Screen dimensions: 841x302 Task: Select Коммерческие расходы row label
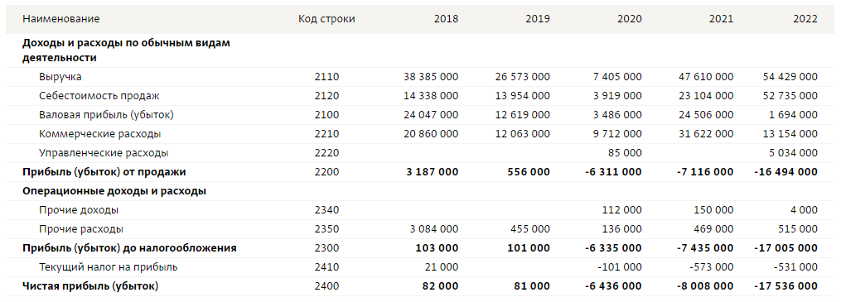click(99, 134)
